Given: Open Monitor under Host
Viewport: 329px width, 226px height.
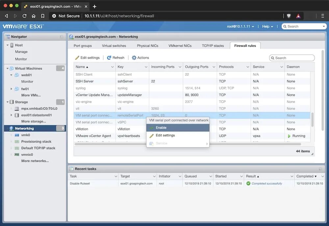Looking at the screenshot, I should [x=21, y=59].
